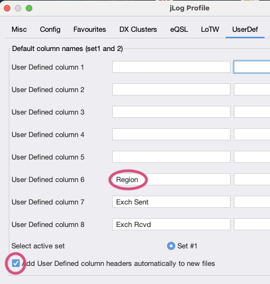Select the Set #1 radio button

(171, 246)
